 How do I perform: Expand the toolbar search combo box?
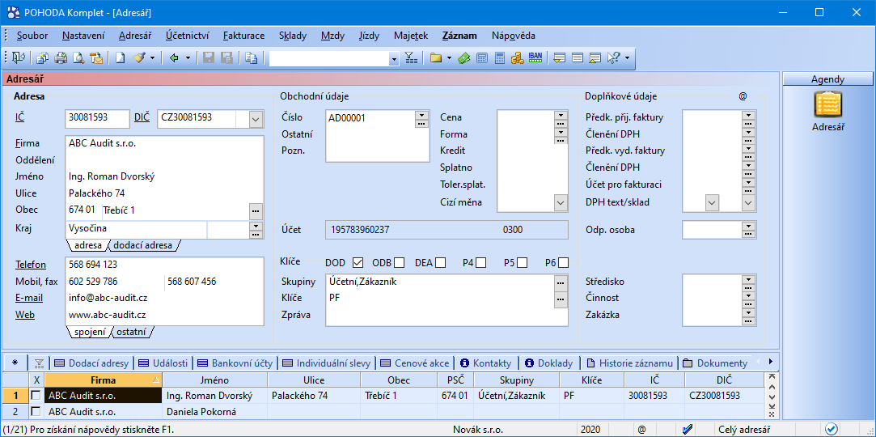[394, 58]
